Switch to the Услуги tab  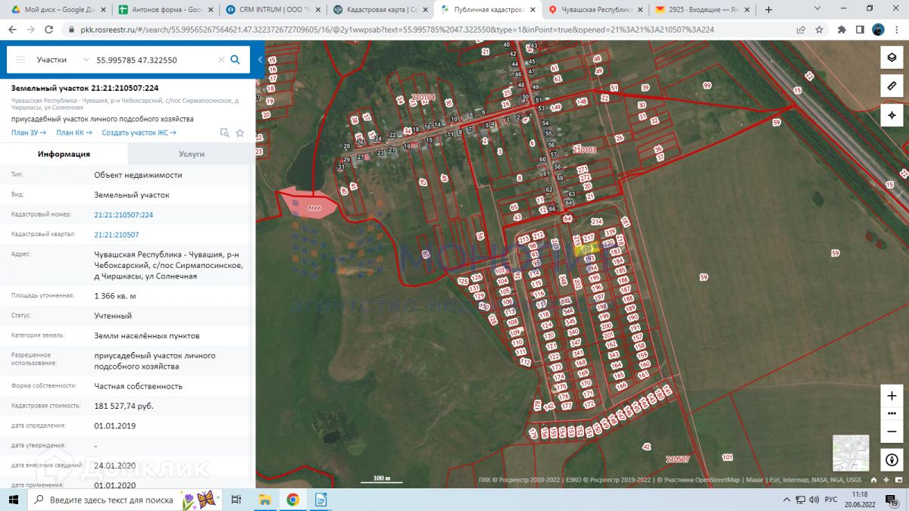pyautogui.click(x=191, y=154)
